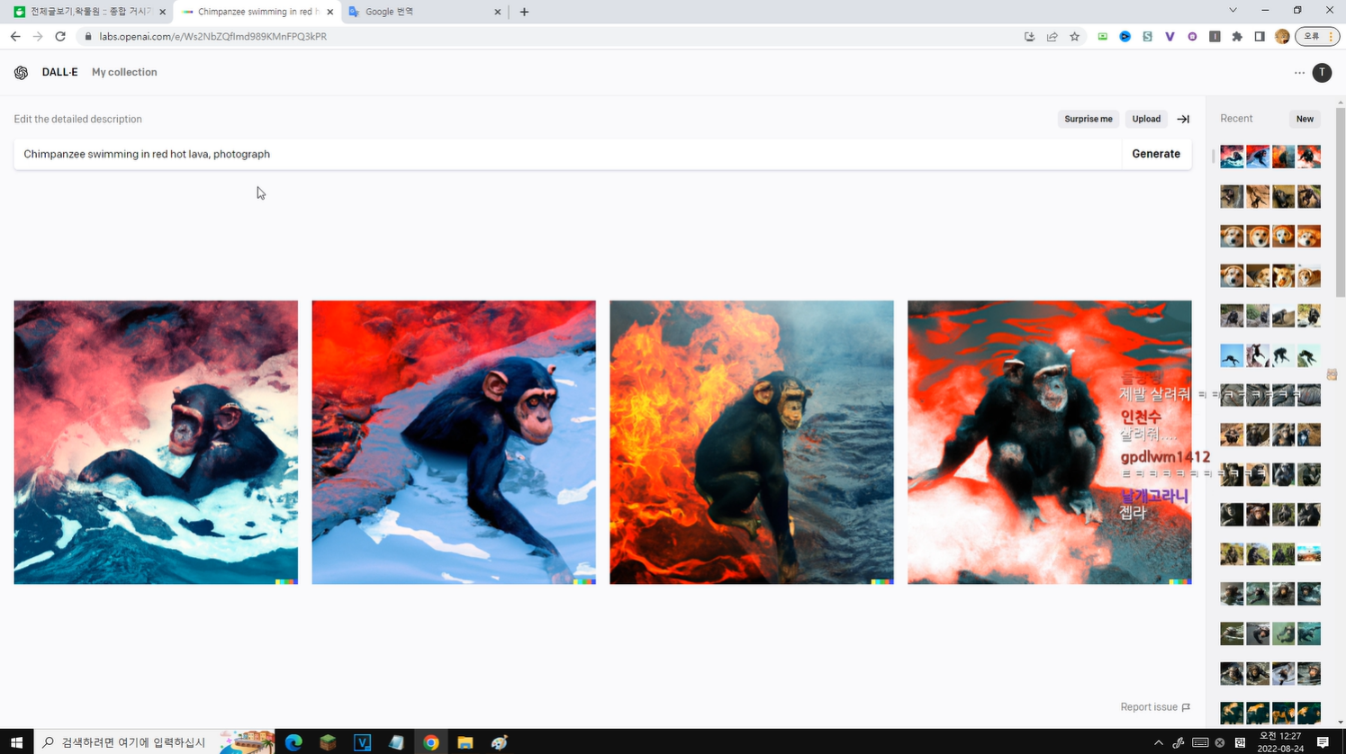Go back with the browser back arrow
The height and width of the screenshot is (754, 1346).
pos(15,37)
